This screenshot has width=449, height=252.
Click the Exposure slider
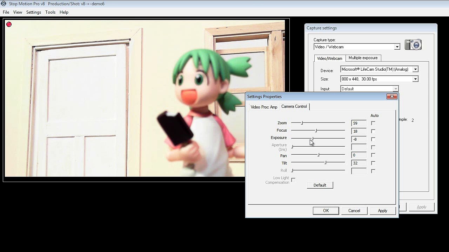[x=318, y=138]
